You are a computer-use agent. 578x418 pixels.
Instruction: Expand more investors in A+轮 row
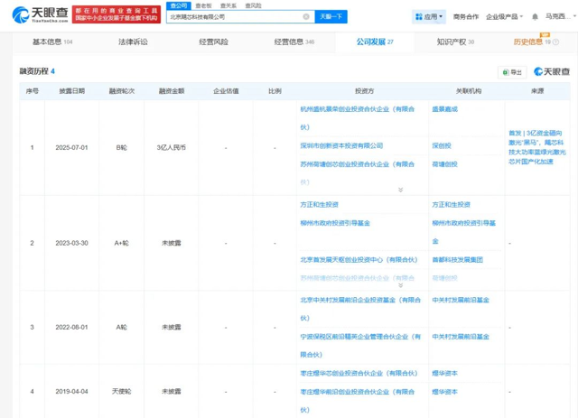[401, 285]
